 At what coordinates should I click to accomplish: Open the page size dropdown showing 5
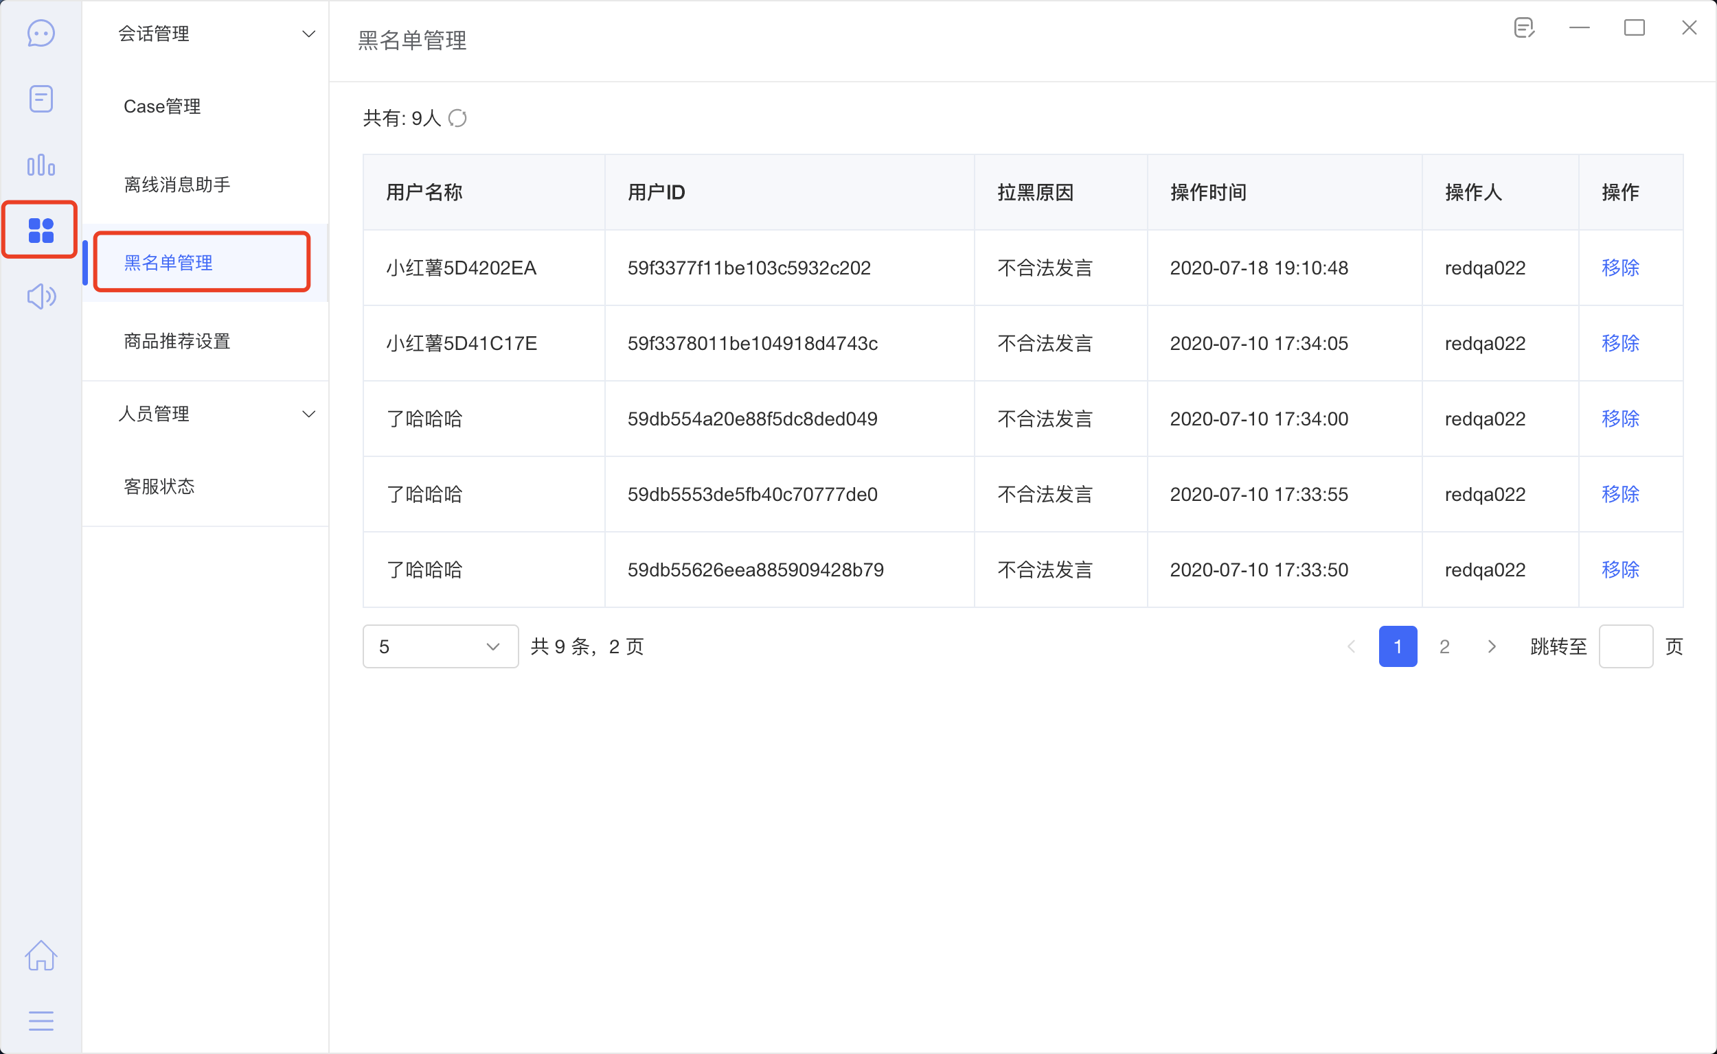440,646
